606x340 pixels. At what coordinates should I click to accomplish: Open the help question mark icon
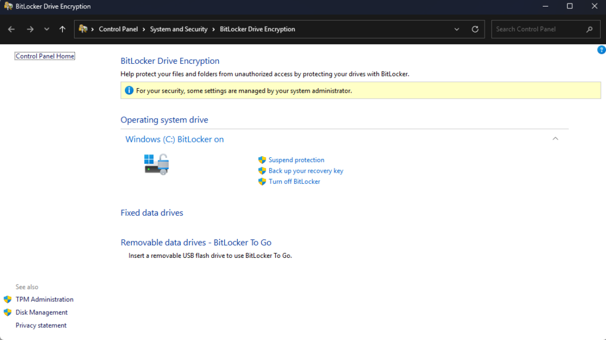[x=601, y=50]
